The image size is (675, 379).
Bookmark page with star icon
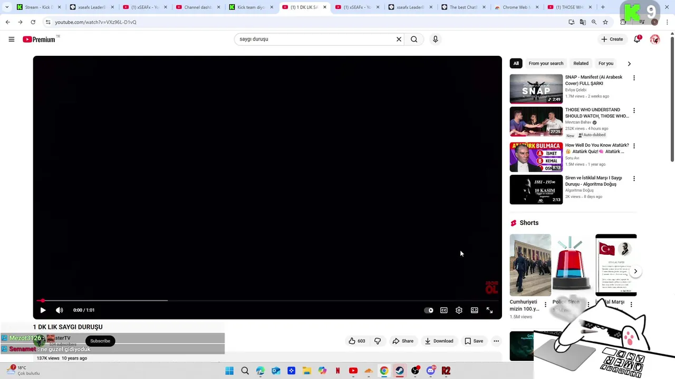coord(605,22)
